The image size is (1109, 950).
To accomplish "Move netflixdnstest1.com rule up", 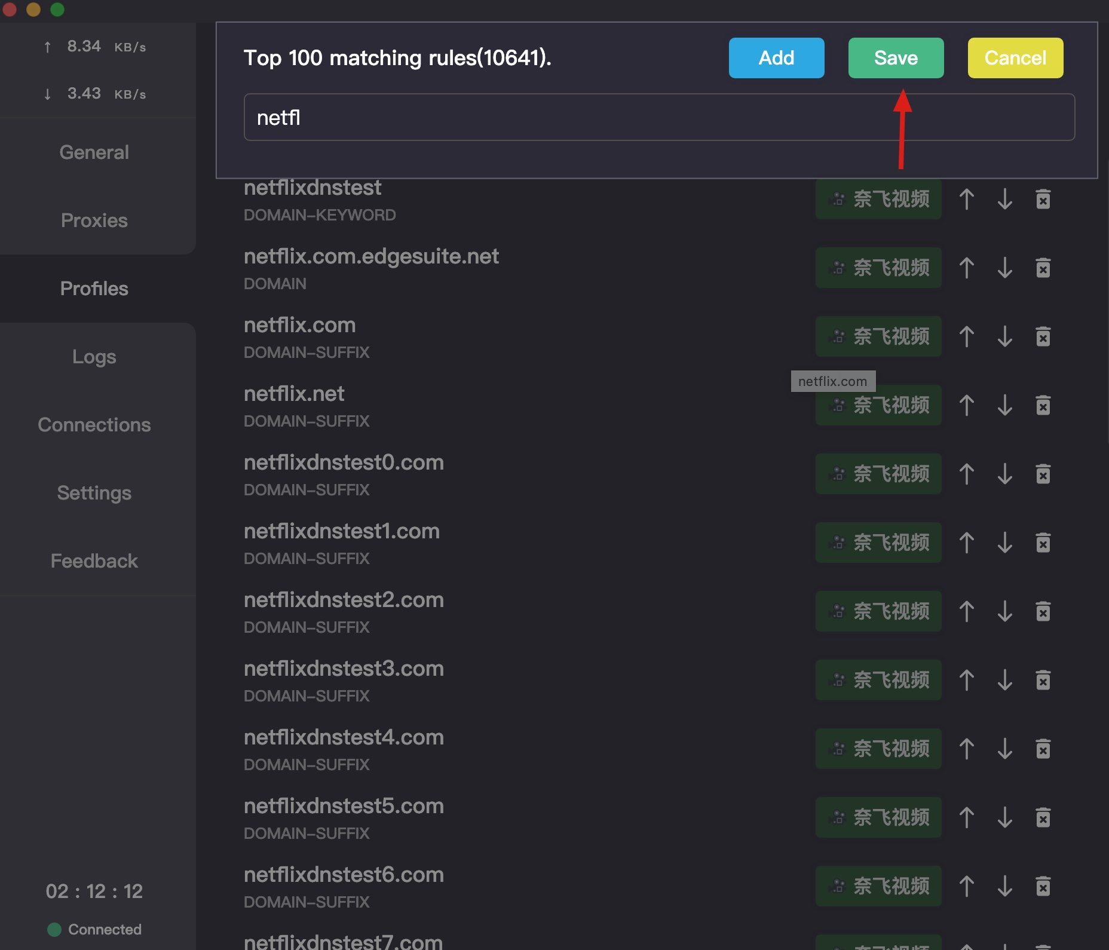I will [967, 543].
